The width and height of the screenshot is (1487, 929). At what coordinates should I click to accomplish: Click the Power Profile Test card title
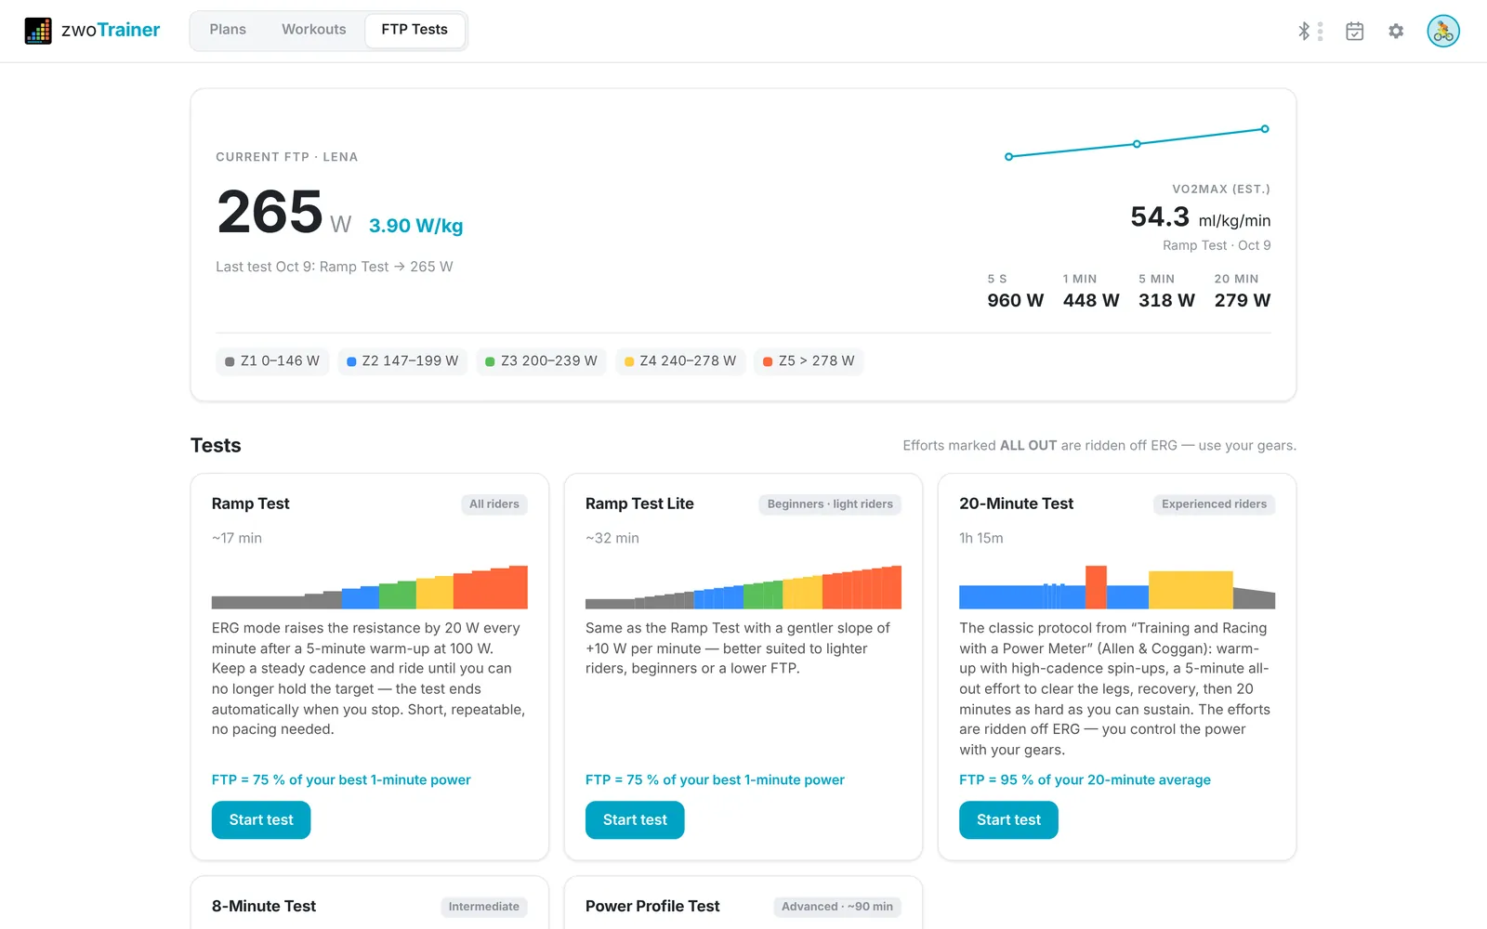click(x=652, y=906)
